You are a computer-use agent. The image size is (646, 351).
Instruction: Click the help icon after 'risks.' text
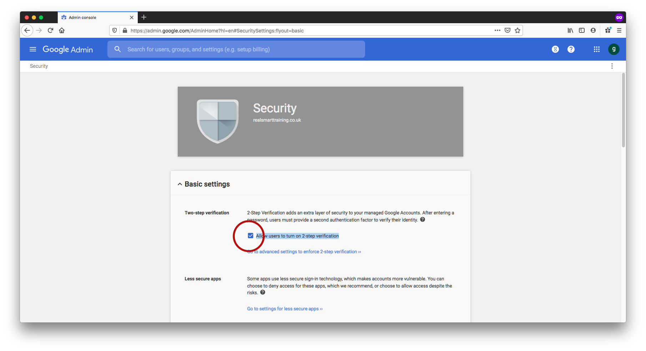(263, 292)
